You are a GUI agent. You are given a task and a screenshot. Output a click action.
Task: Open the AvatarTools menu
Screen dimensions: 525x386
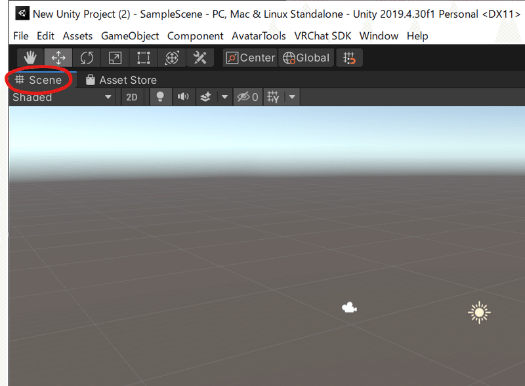pos(259,36)
